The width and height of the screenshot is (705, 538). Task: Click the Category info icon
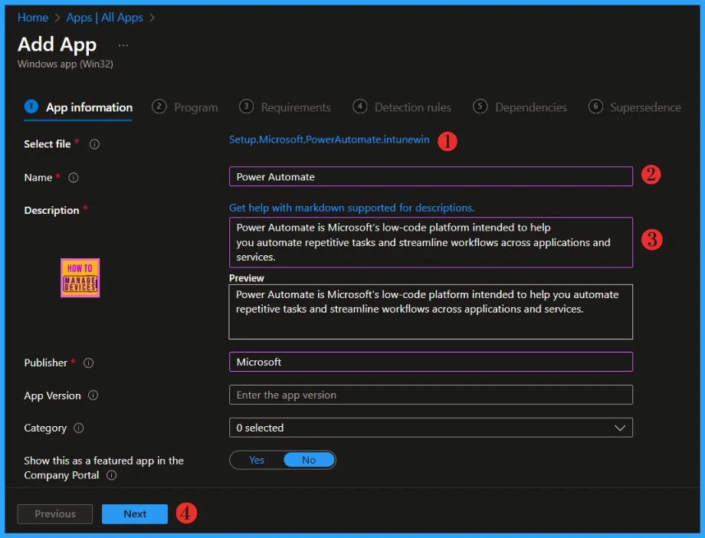(x=79, y=428)
